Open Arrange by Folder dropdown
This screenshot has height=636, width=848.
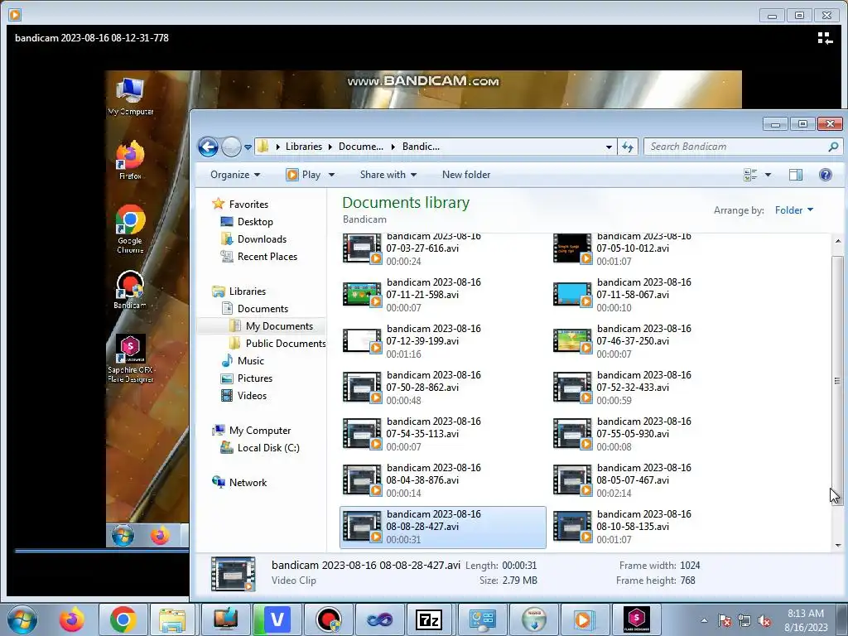pos(794,210)
